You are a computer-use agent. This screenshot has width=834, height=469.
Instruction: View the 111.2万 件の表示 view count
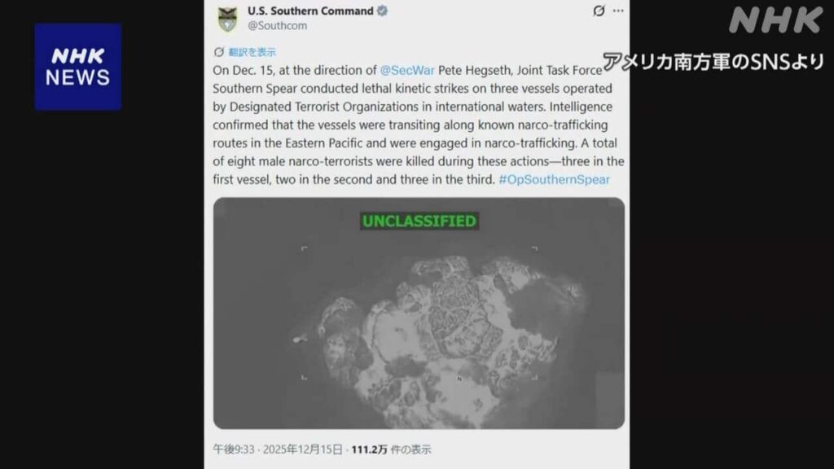click(391, 449)
